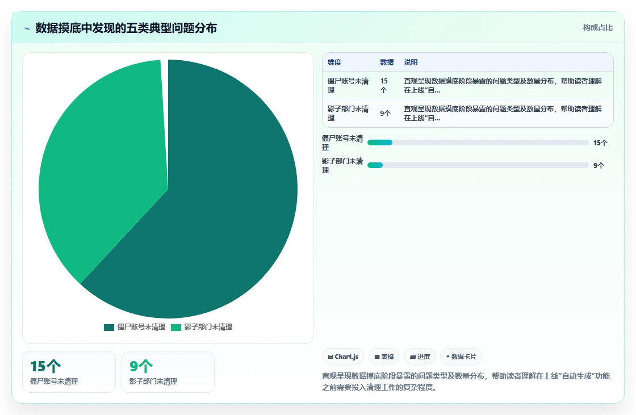
Task: Toggle the 影子部门未清理 legend color box
Action: click(176, 328)
